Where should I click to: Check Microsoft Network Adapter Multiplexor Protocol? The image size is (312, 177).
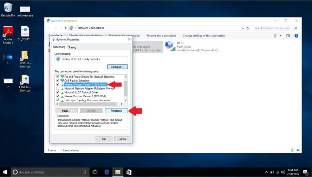coord(58,88)
